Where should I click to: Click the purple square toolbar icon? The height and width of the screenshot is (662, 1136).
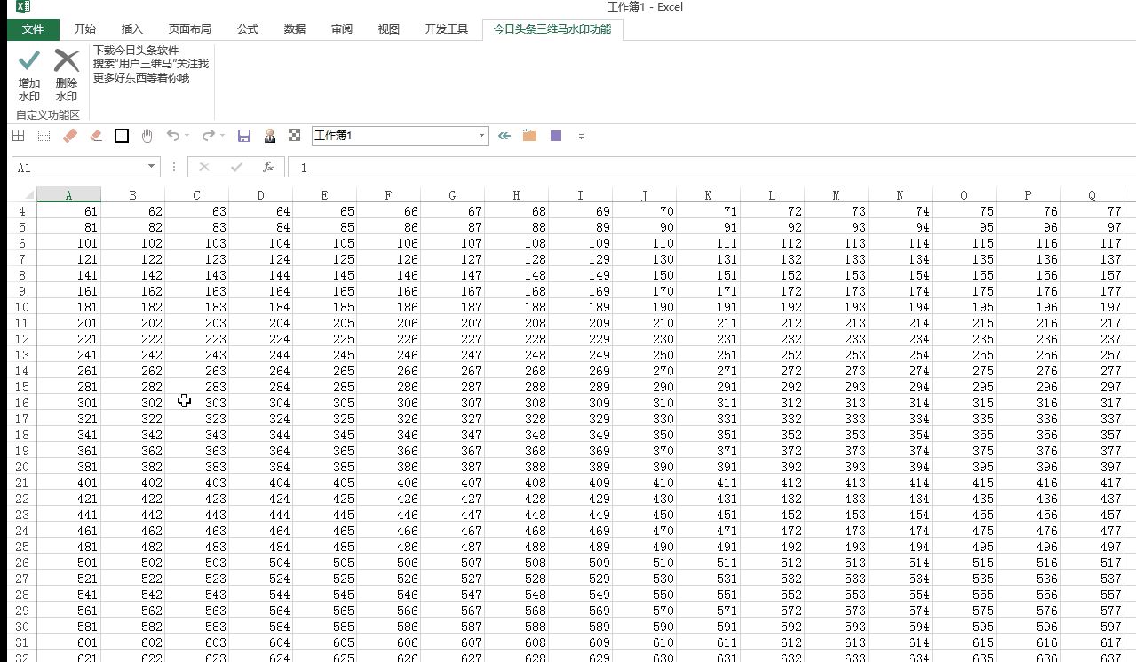[x=556, y=136]
